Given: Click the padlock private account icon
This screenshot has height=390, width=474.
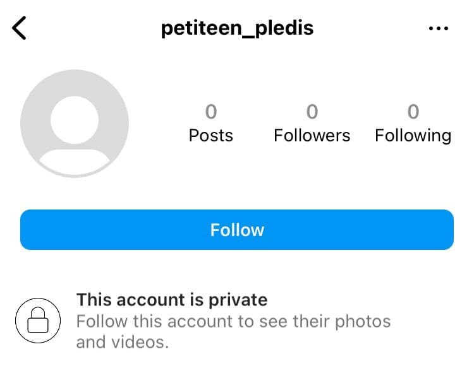Looking at the screenshot, I should tap(38, 321).
